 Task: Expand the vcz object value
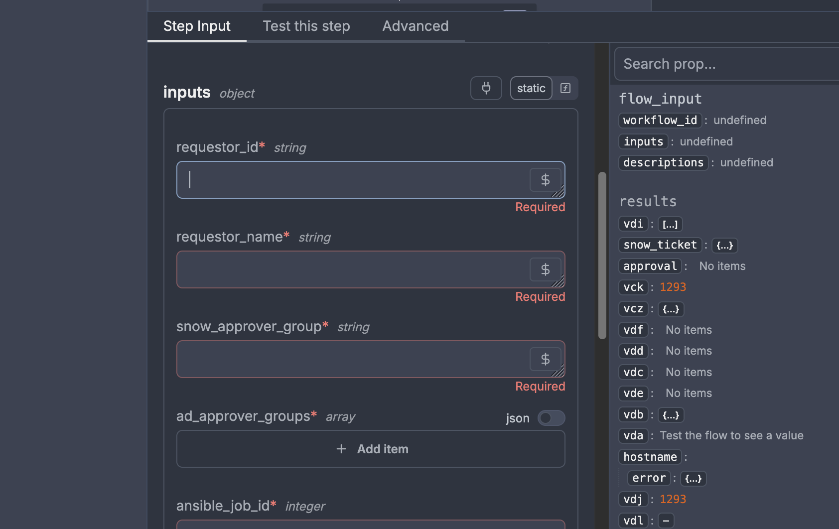[x=671, y=309]
